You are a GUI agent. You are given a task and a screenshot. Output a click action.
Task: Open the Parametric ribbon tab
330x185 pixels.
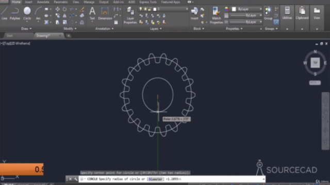click(x=61, y=2)
